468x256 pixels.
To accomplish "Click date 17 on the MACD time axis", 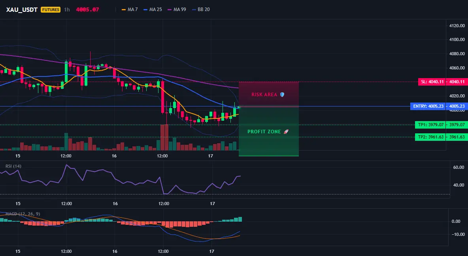I will [x=211, y=251].
